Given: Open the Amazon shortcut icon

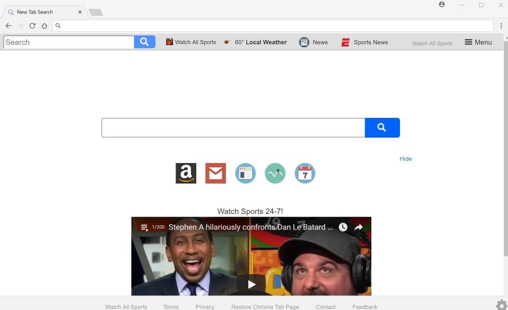Looking at the screenshot, I should pyautogui.click(x=185, y=173).
